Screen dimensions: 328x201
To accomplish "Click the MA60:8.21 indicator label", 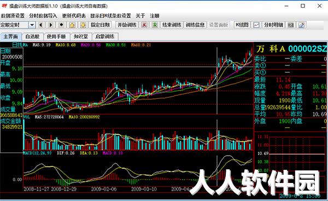I will pos(141,45).
